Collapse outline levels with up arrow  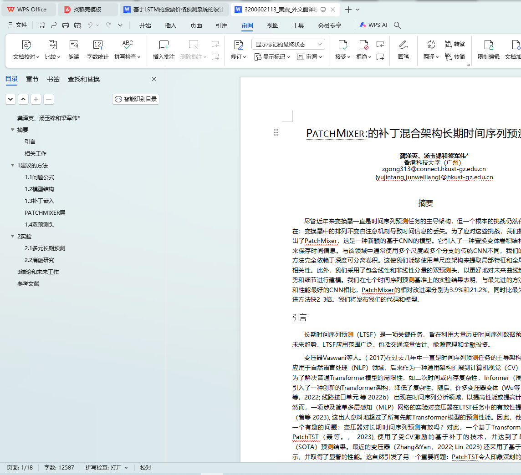click(23, 99)
